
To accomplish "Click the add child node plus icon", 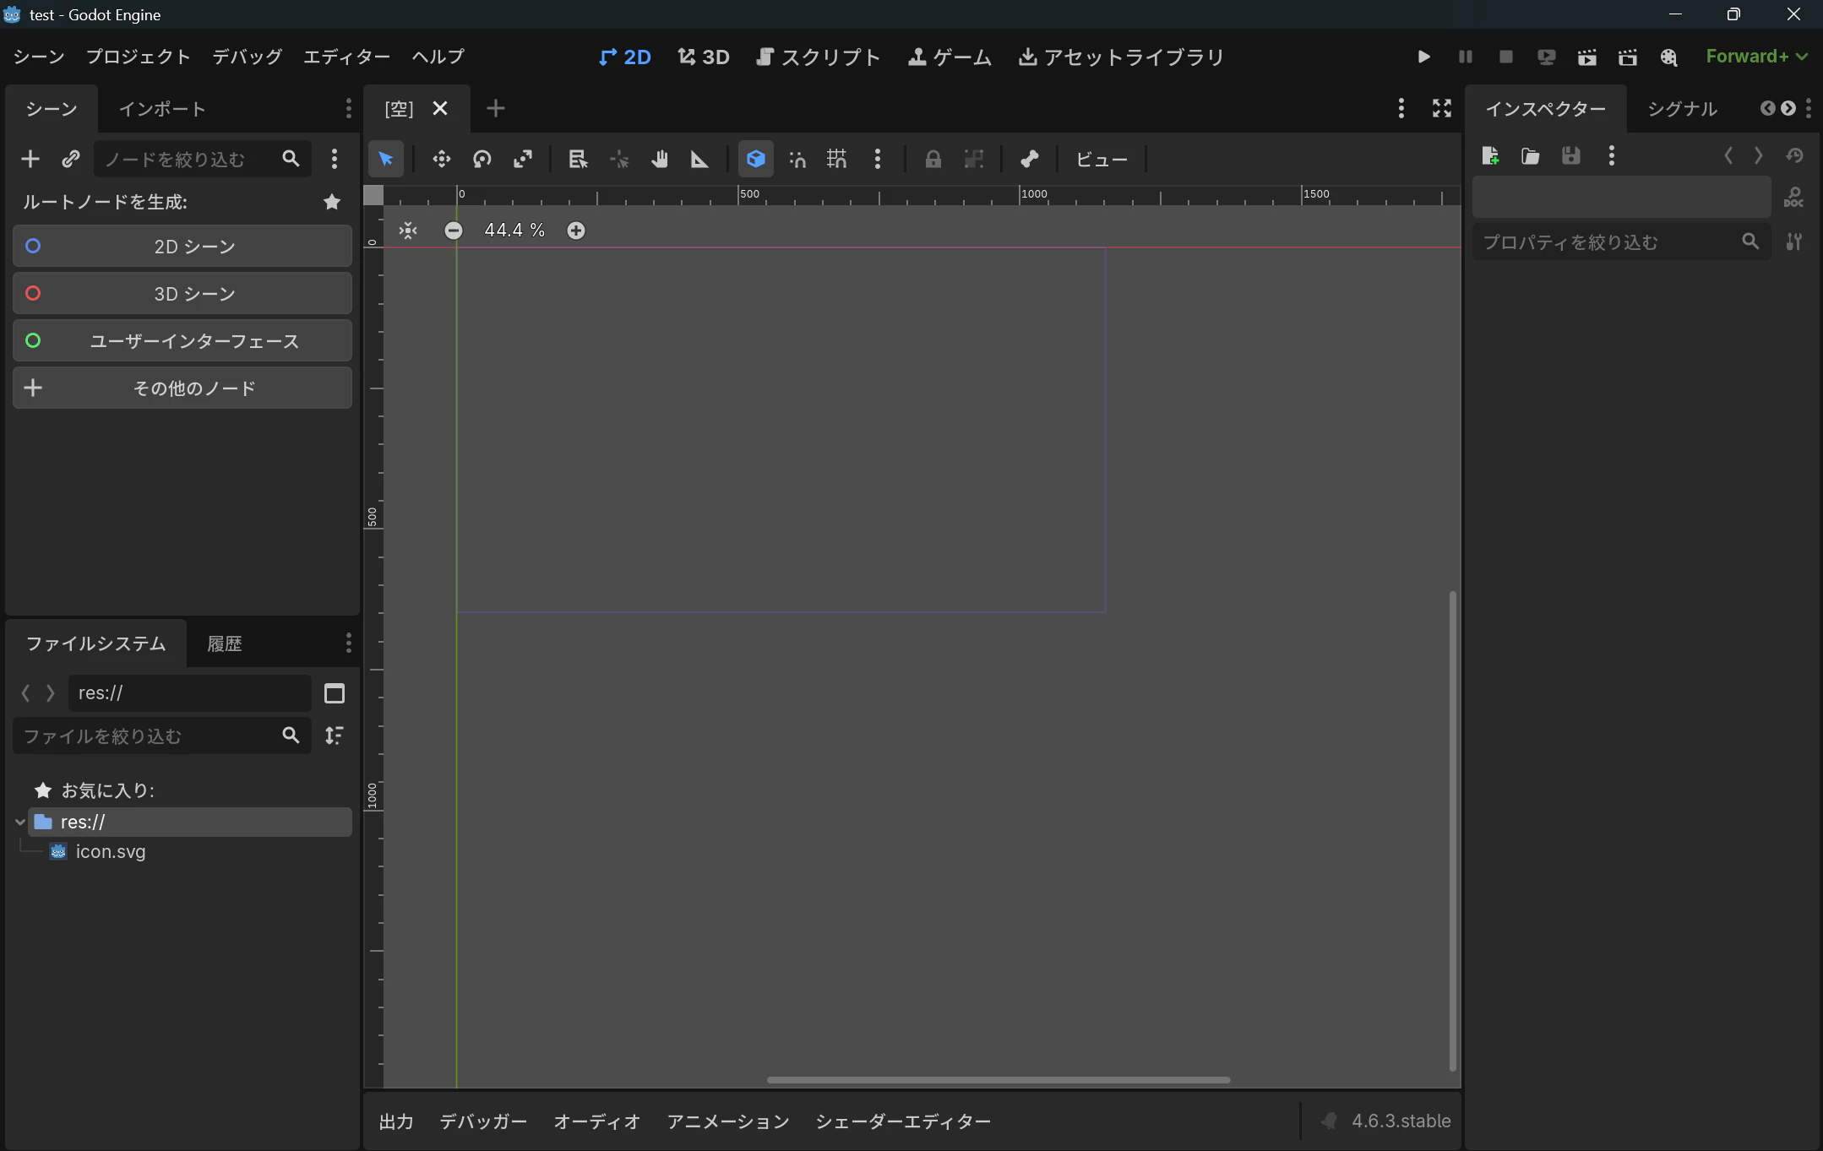I will click(x=30, y=159).
